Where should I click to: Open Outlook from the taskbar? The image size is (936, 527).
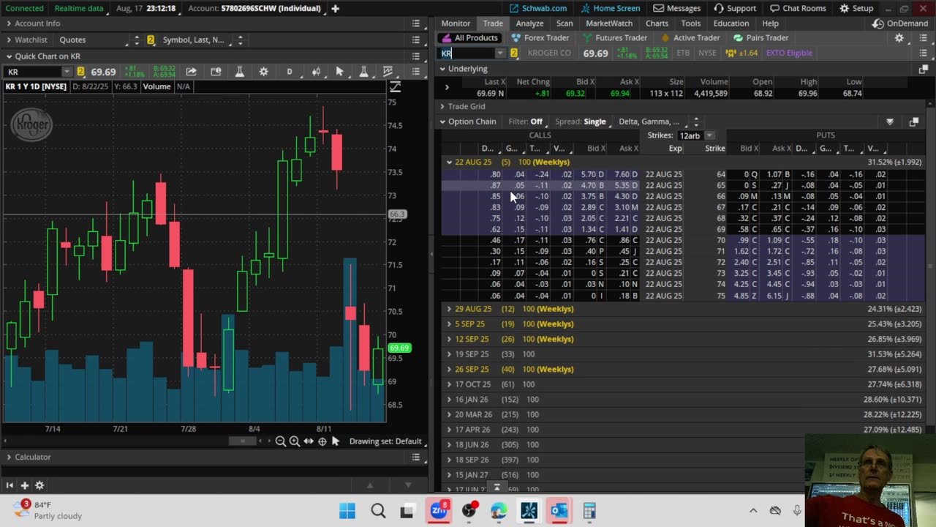559,510
